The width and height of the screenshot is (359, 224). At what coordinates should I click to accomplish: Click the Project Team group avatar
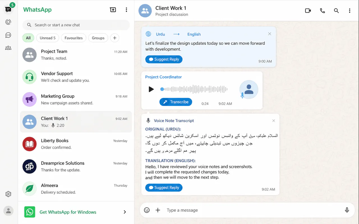(29, 55)
